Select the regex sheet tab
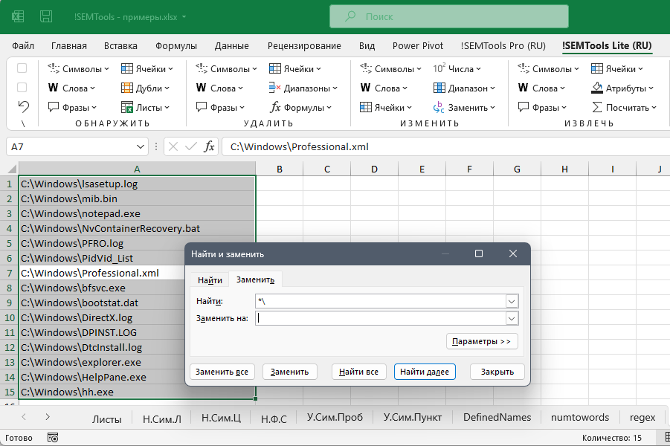670x446 pixels. click(642, 417)
